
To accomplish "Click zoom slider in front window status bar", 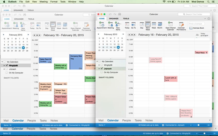I will click(x=198, y=125).
